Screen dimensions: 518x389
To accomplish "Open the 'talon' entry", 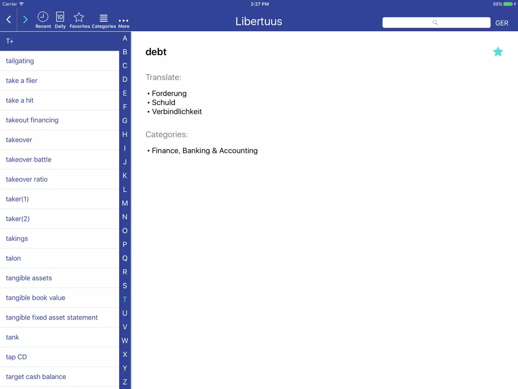I will (x=59, y=258).
